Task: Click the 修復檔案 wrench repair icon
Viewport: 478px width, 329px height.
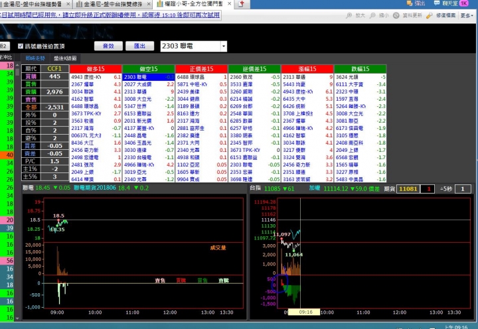Action: [x=430, y=15]
